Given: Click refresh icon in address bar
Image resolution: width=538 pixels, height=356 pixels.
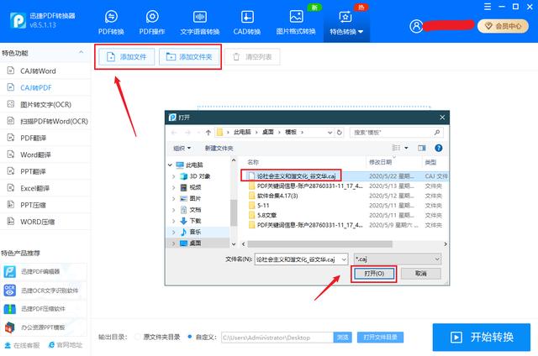Looking at the screenshot, I should (340, 133).
